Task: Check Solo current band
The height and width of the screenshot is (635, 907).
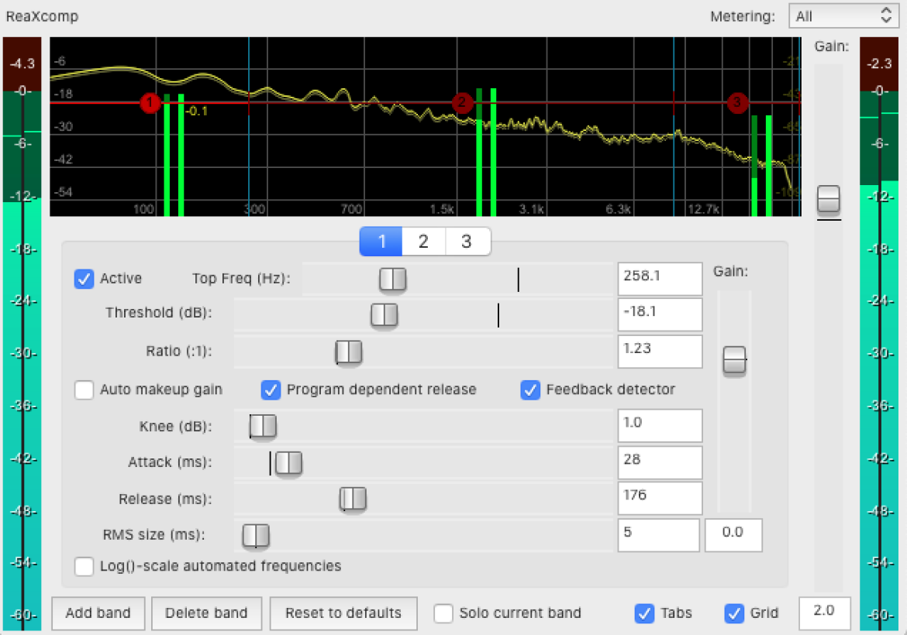Action: pos(443,613)
